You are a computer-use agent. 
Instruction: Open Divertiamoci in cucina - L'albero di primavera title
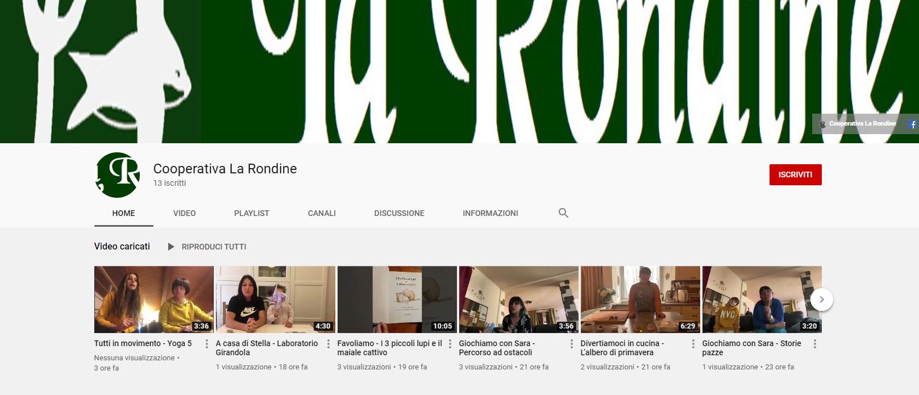click(622, 348)
